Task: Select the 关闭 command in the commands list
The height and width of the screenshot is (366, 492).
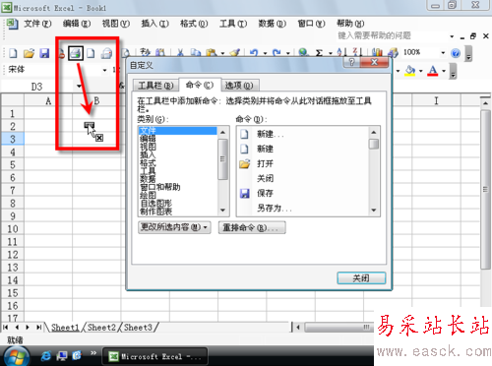Action: click(x=265, y=178)
